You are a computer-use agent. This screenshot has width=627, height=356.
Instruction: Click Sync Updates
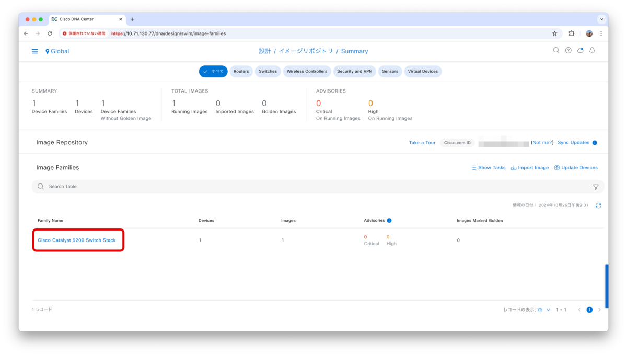point(573,143)
